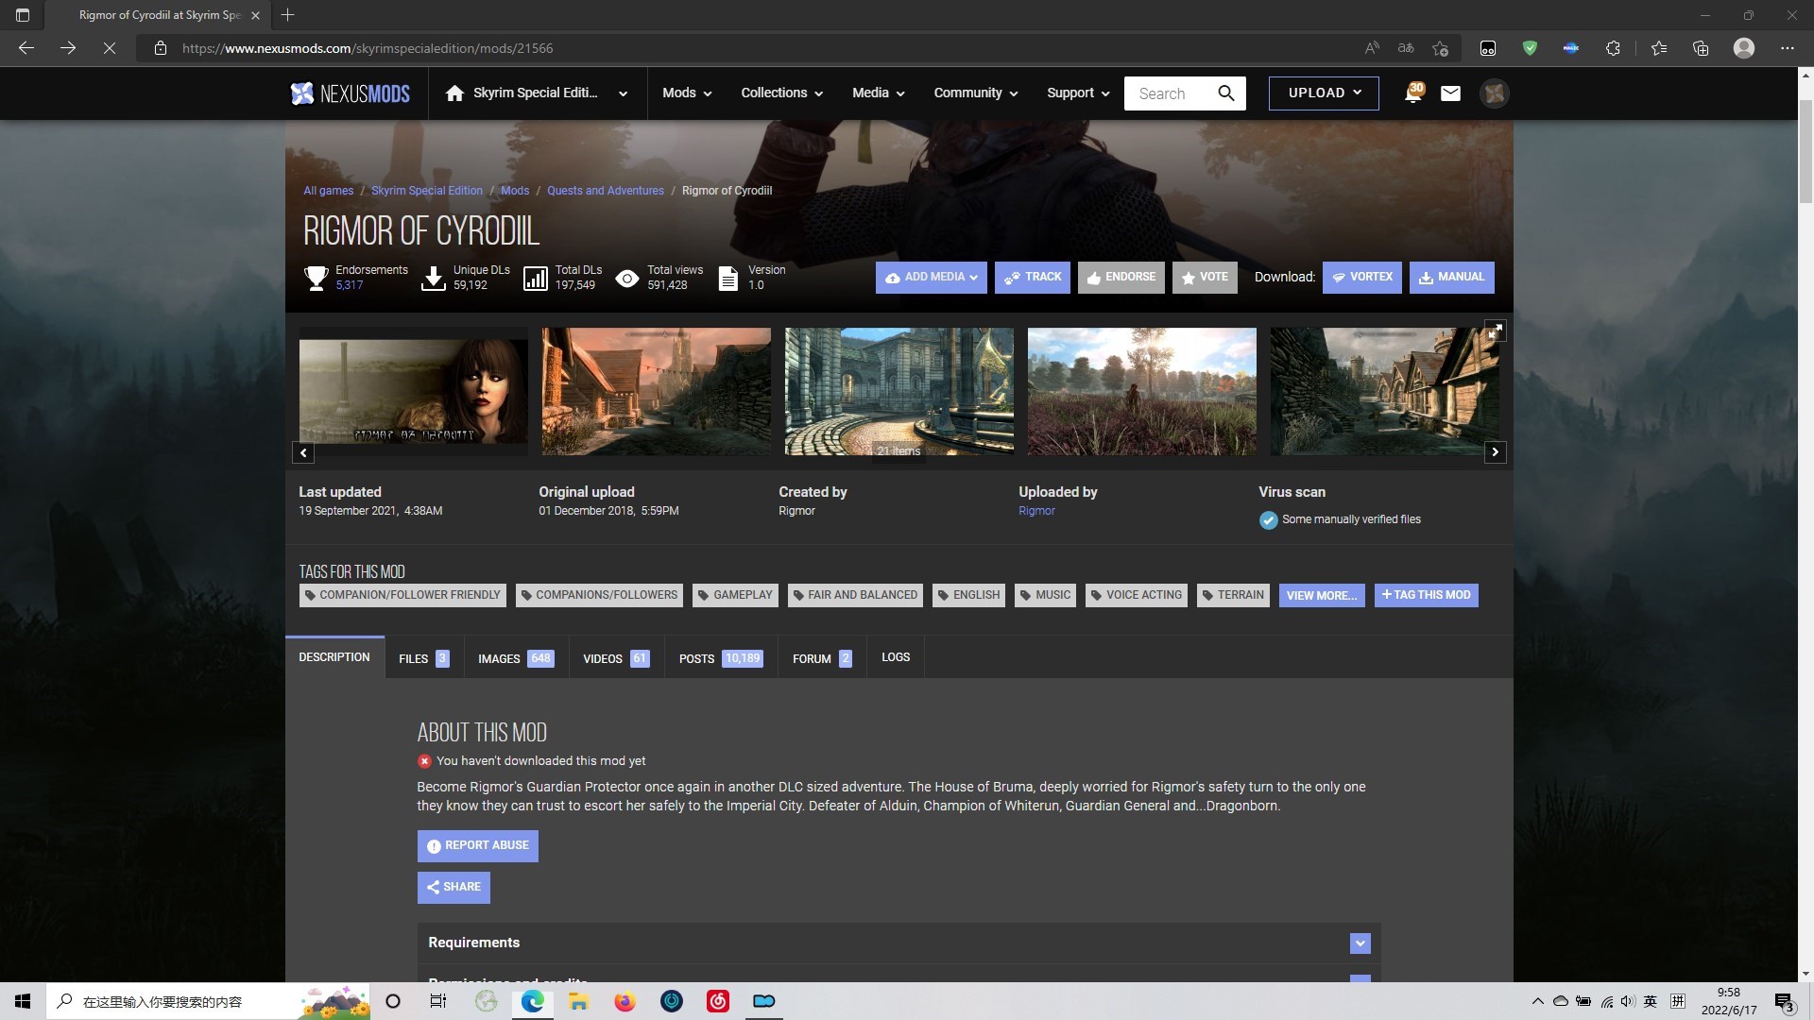Open the Collections dropdown menu
This screenshot has height=1020, width=1814.
[x=781, y=93]
